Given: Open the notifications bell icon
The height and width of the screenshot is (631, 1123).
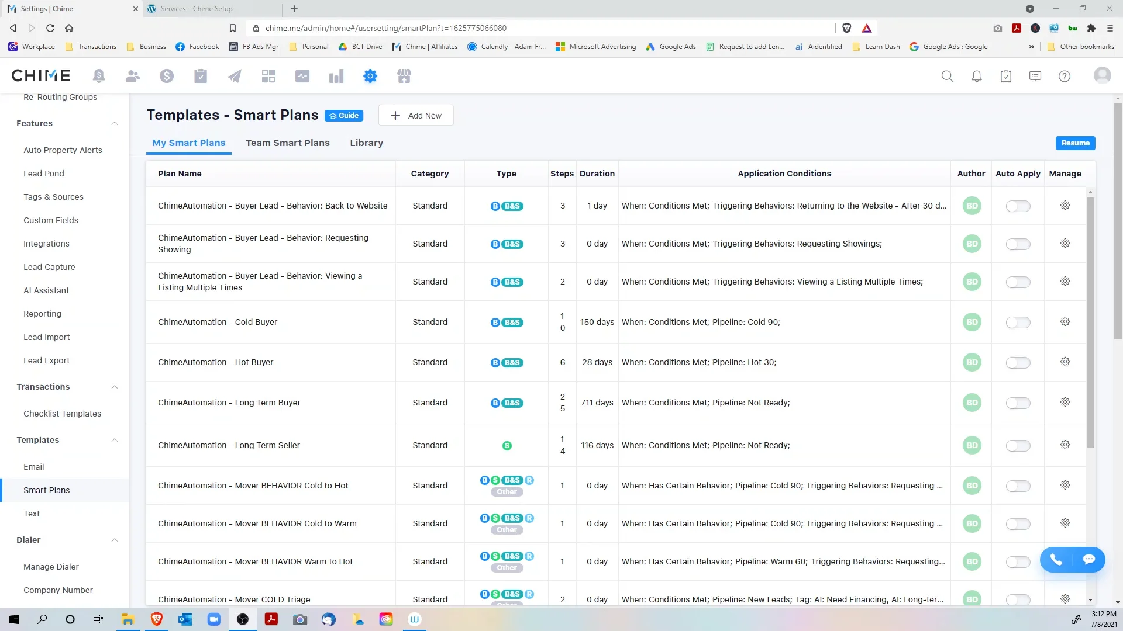Looking at the screenshot, I should pyautogui.click(x=977, y=76).
